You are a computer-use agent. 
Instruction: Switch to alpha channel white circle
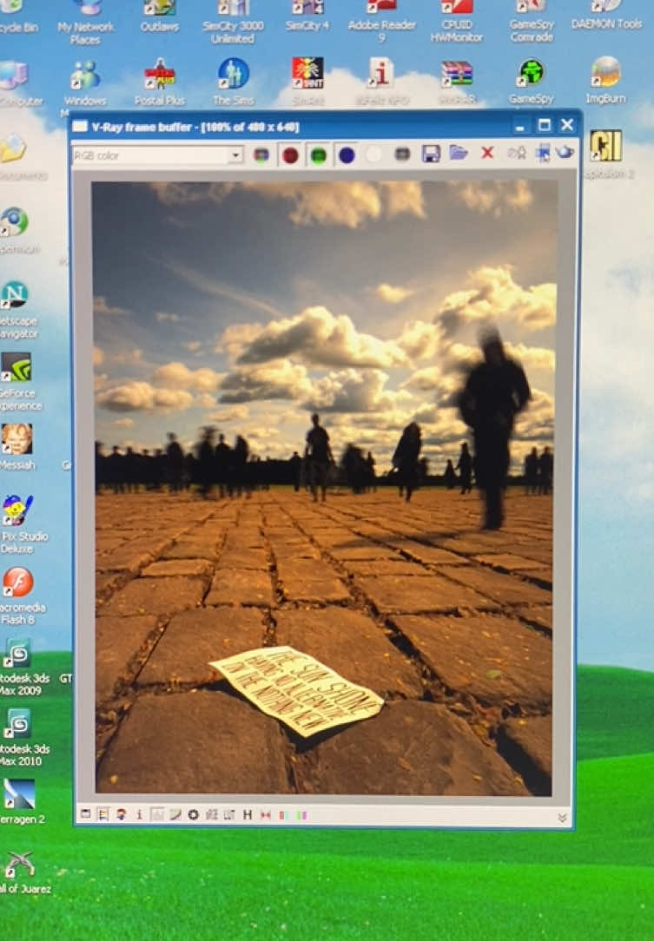pyautogui.click(x=373, y=155)
